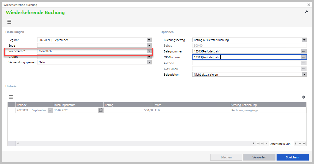Open the Verwendung sperren dropdown
Image resolution: width=314 pixels, height=164 pixels.
[149, 62]
